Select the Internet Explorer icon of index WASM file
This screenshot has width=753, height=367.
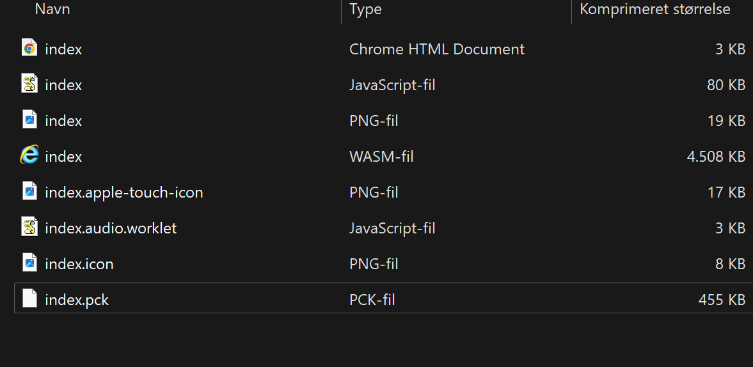point(29,155)
